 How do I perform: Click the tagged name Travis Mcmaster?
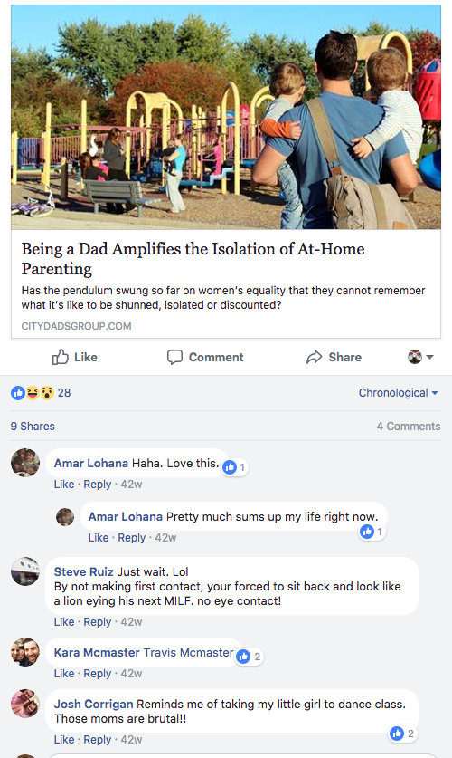click(x=189, y=653)
